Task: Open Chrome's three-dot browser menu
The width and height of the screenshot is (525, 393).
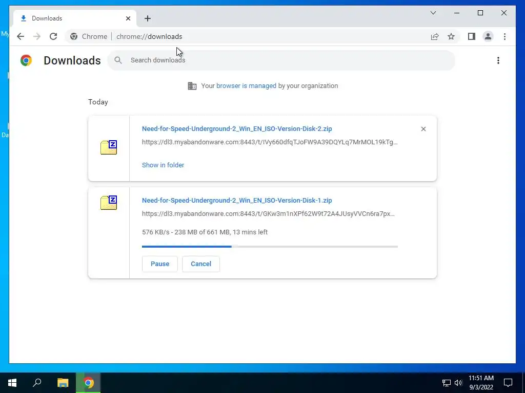Action: (504, 36)
